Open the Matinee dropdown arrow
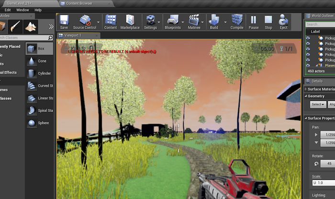This screenshot has height=199, width=335. 202,22
